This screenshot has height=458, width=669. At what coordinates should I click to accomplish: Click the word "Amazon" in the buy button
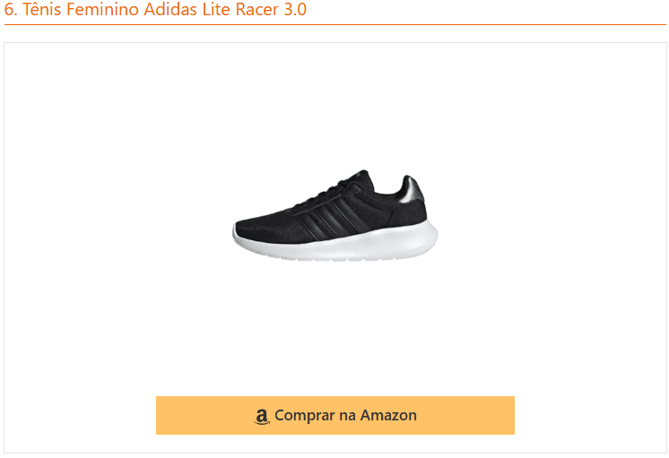(388, 415)
